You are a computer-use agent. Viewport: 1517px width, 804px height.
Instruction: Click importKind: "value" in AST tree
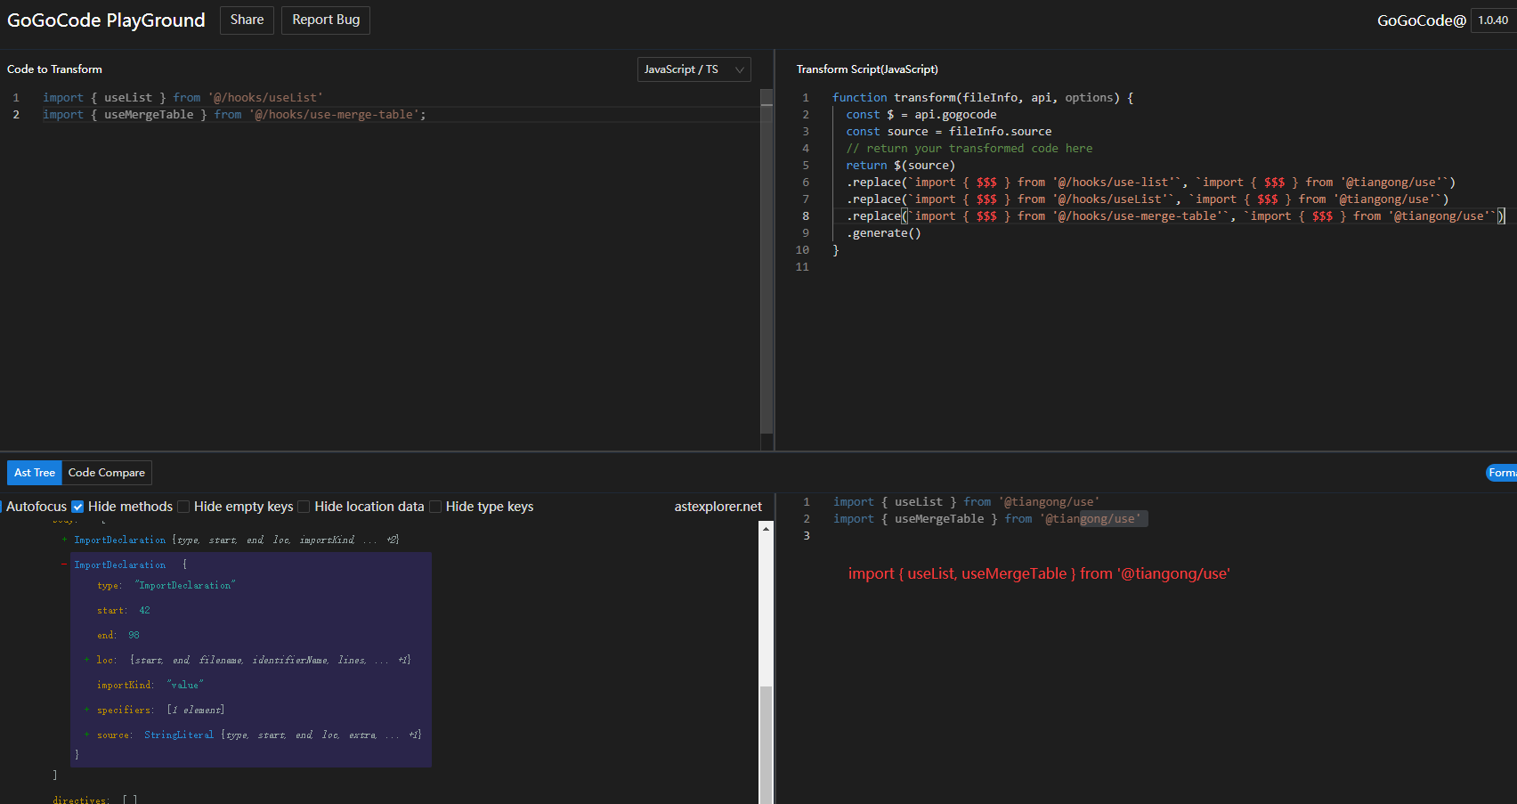(150, 686)
